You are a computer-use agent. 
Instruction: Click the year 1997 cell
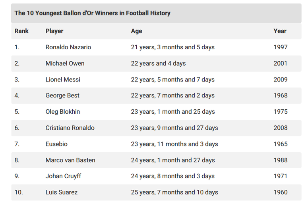click(281, 47)
